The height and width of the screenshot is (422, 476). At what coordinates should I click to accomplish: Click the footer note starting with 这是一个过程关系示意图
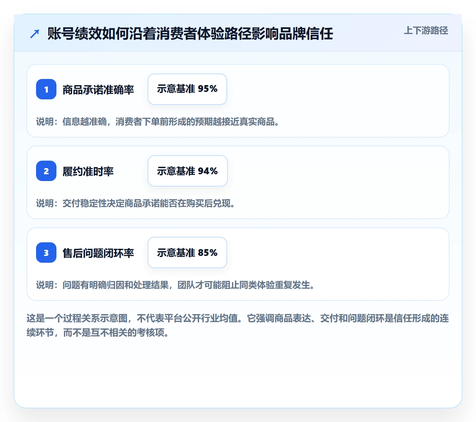tap(238, 325)
